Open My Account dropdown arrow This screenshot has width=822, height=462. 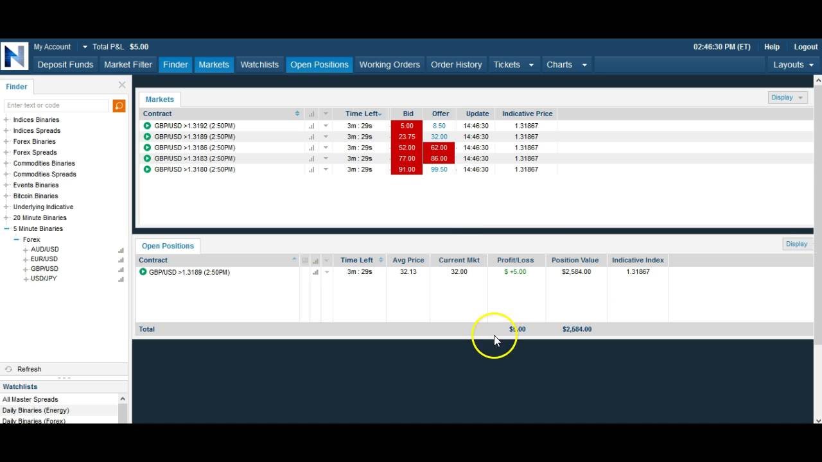coord(85,47)
